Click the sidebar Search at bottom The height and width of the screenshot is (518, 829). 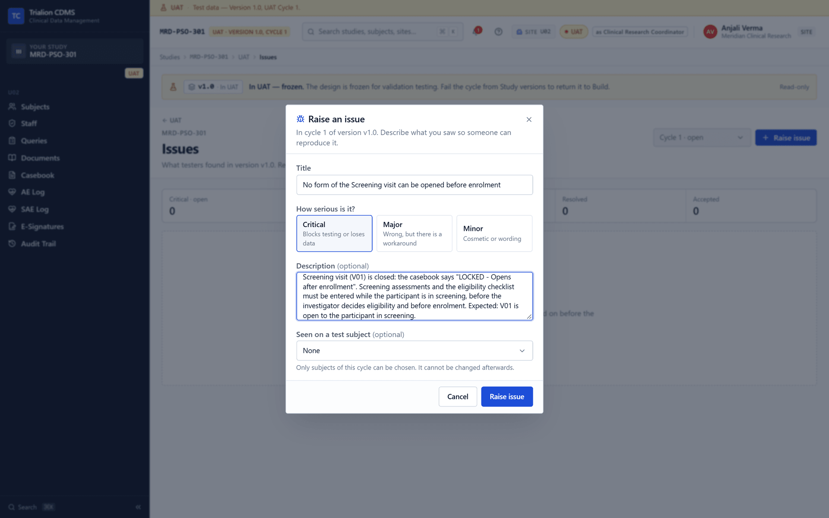31,507
